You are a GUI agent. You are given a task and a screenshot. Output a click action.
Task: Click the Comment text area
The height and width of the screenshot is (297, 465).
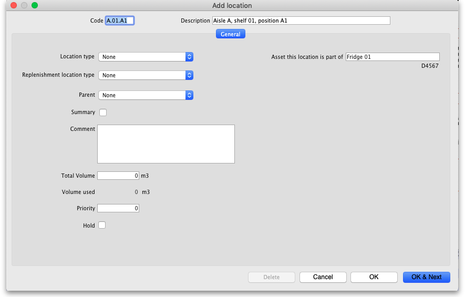click(166, 144)
